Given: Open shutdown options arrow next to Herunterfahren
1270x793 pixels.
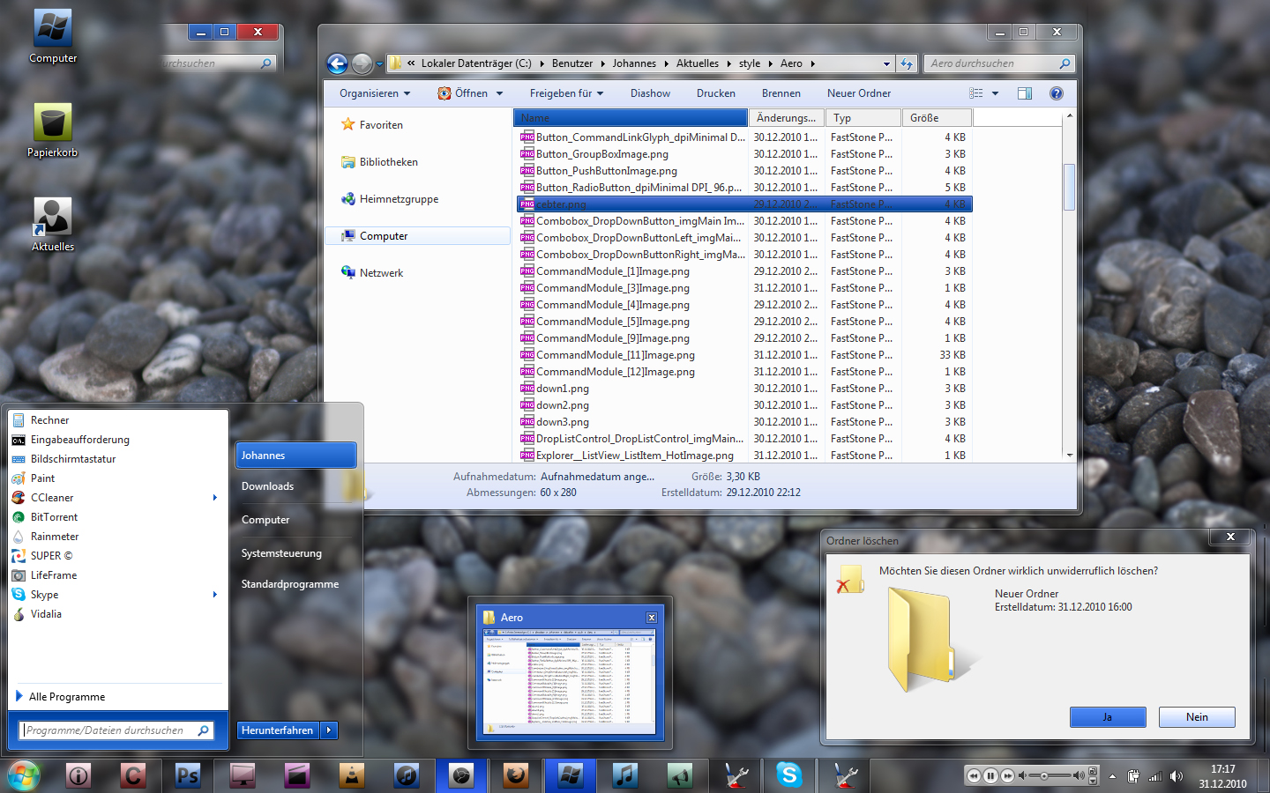Looking at the screenshot, I should (329, 730).
